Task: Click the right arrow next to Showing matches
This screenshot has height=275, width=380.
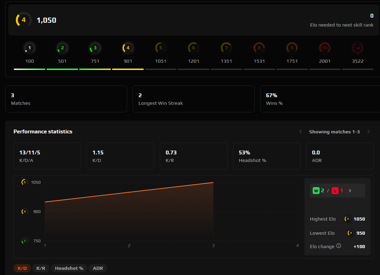Action: pyautogui.click(x=369, y=132)
